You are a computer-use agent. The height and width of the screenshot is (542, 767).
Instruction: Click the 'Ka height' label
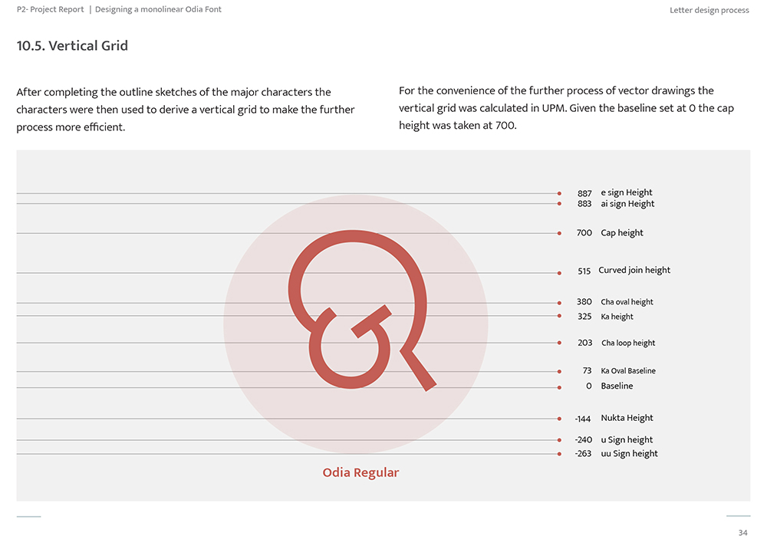click(x=617, y=317)
